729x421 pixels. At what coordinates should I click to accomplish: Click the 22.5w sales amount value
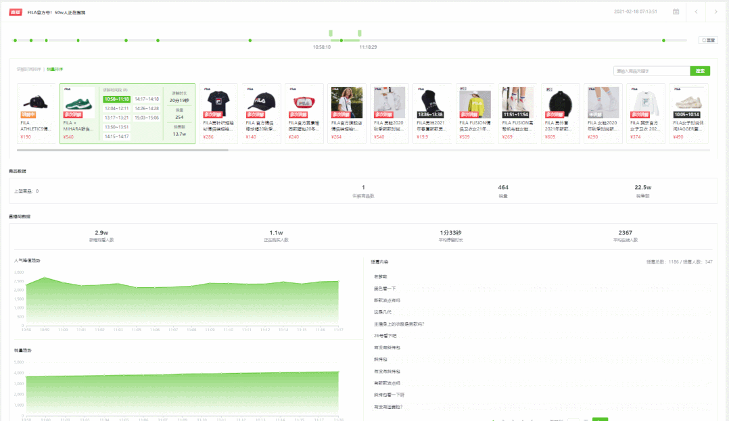point(643,187)
